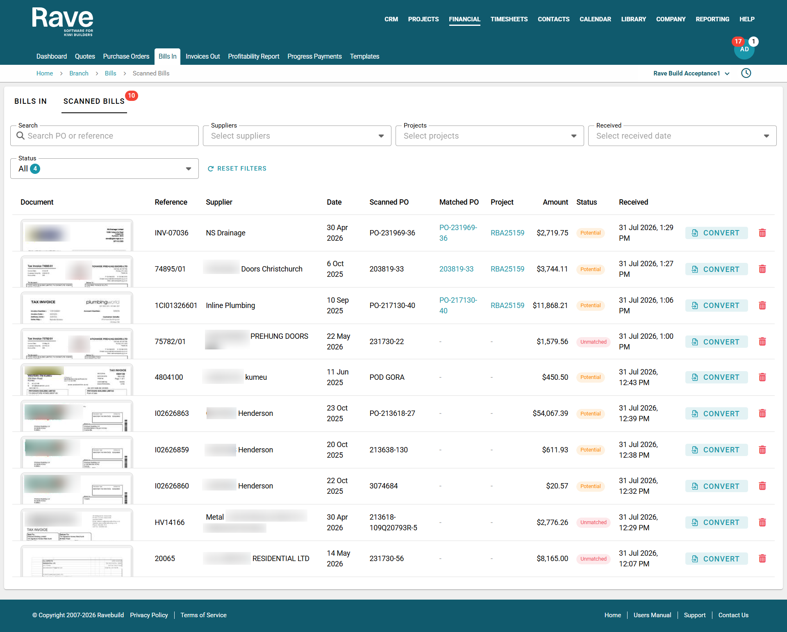Switch company via Rave Build Acceptance1
The width and height of the screenshot is (787, 632).
(691, 73)
